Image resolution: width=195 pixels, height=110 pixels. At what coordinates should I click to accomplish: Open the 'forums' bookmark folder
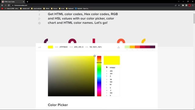(54, 9)
